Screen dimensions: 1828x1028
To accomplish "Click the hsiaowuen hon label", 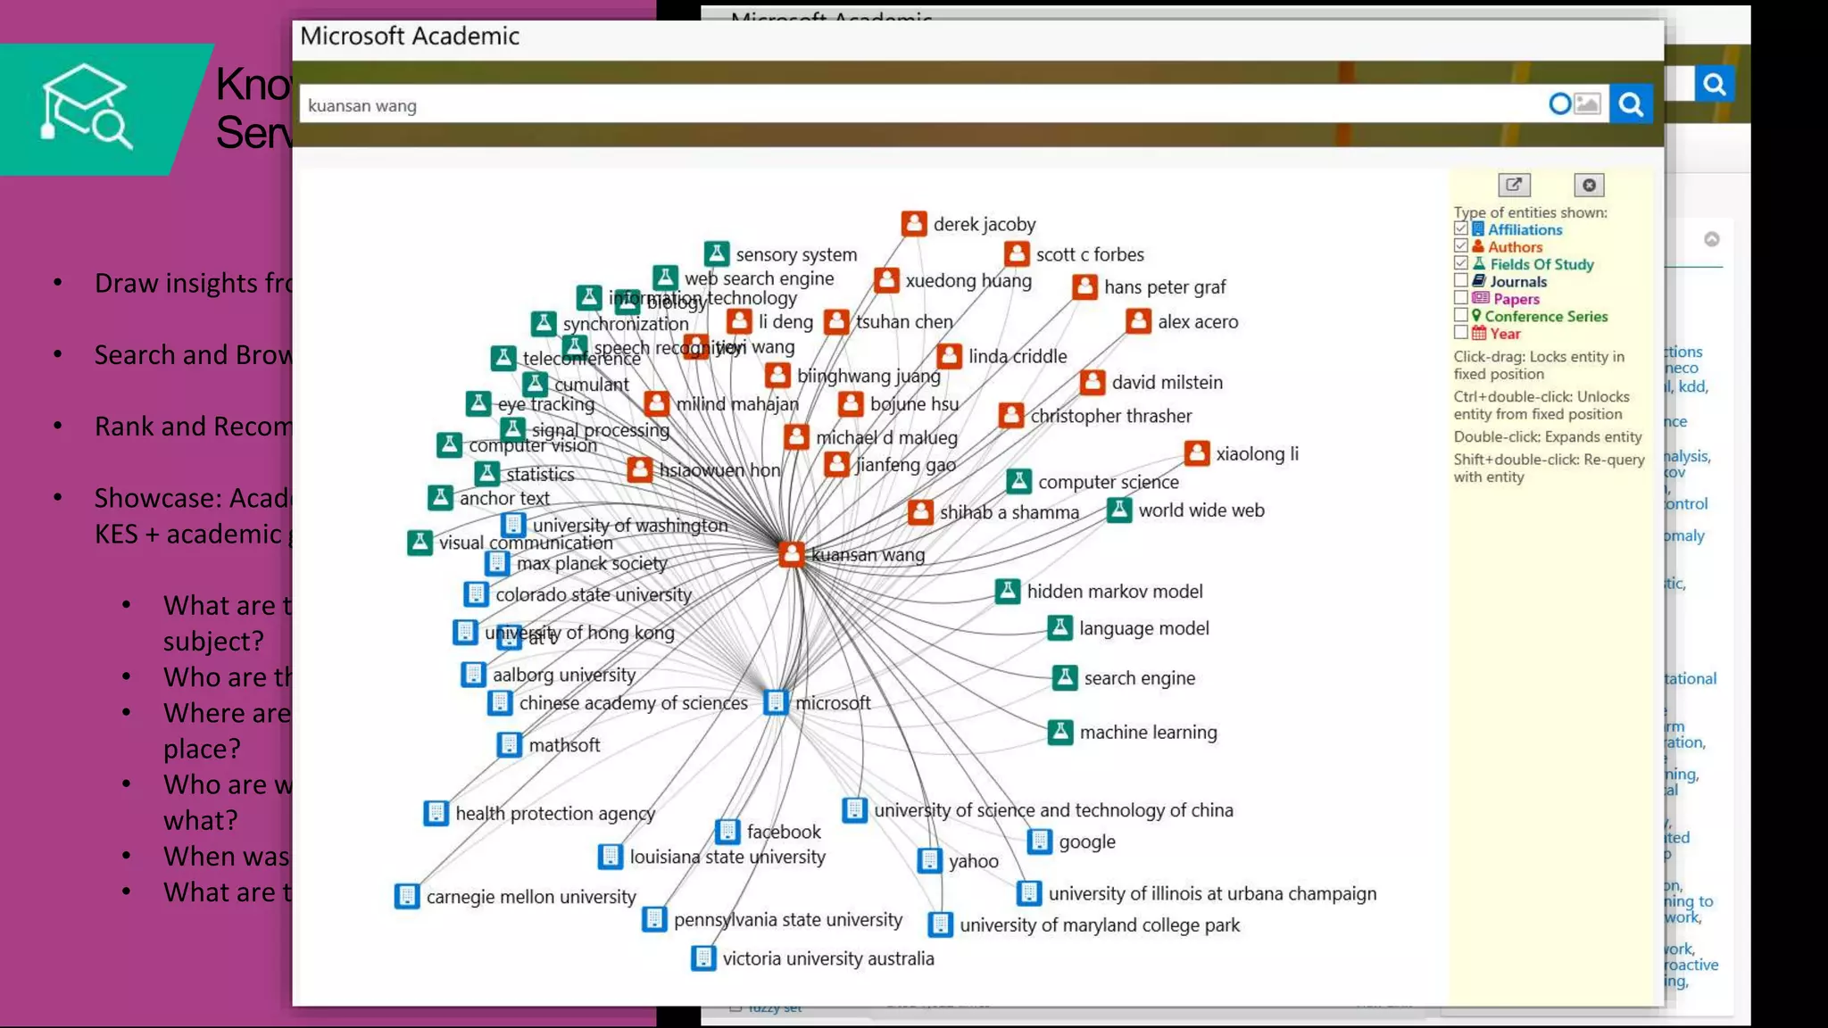I will (x=719, y=470).
